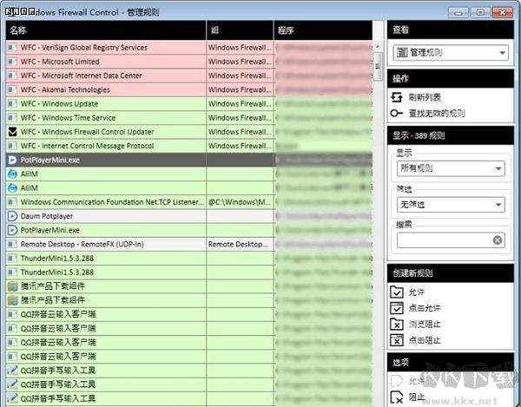Click the second 腾讯产品下载组件 icon
521x407 pixels.
coord(12,300)
